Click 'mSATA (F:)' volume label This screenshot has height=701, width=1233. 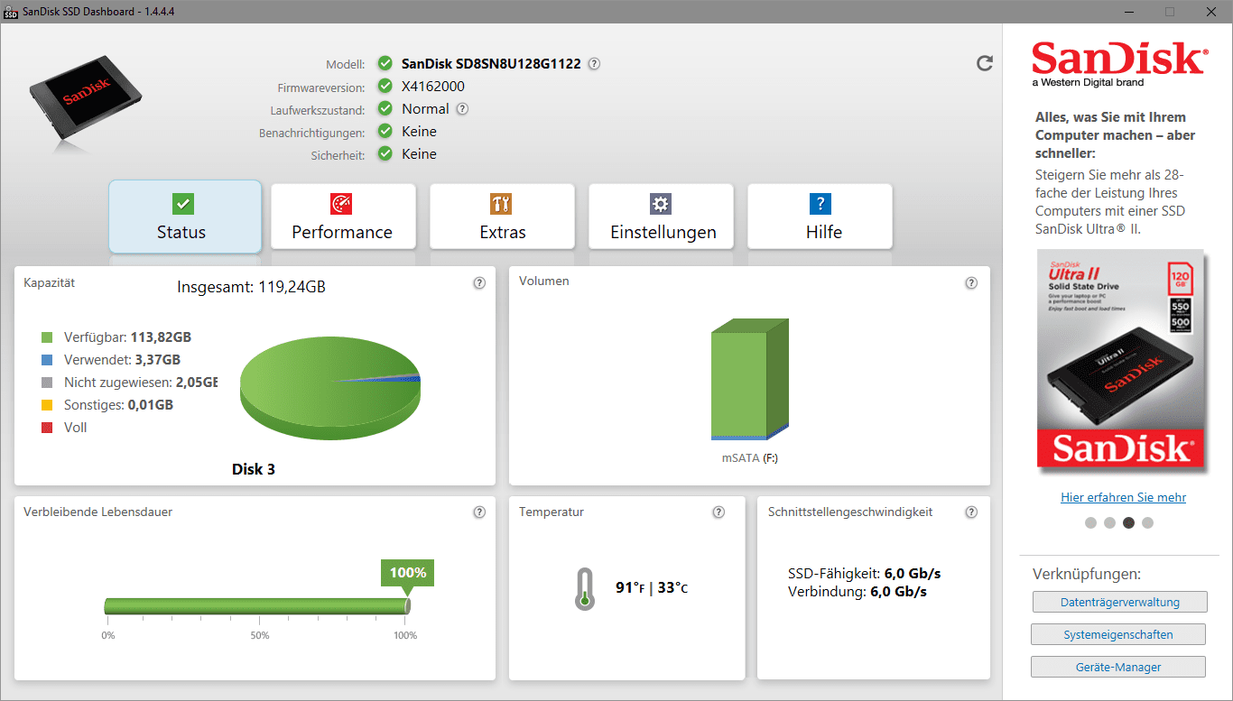click(749, 458)
